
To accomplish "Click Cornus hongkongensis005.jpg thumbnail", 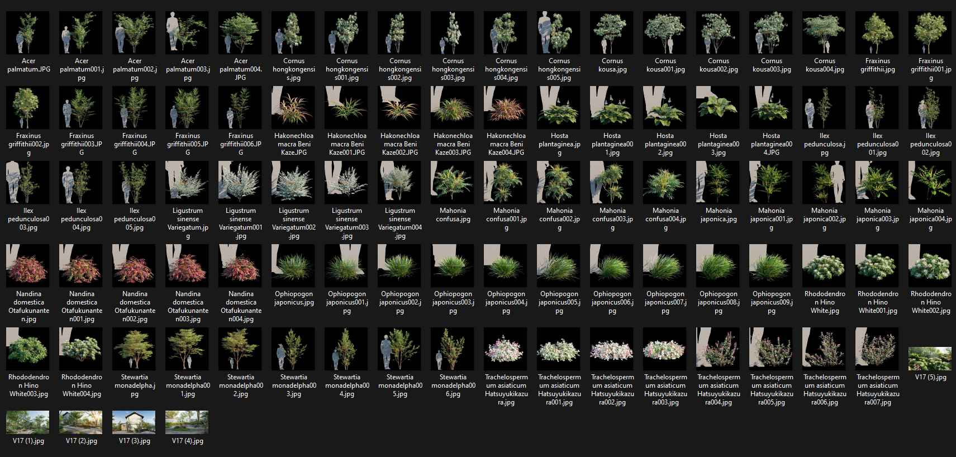I will tap(559, 33).
